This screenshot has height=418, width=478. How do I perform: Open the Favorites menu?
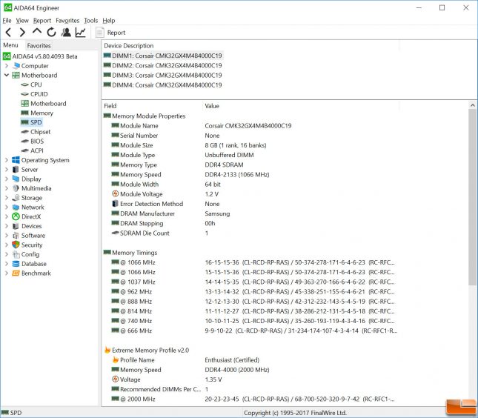click(x=67, y=21)
